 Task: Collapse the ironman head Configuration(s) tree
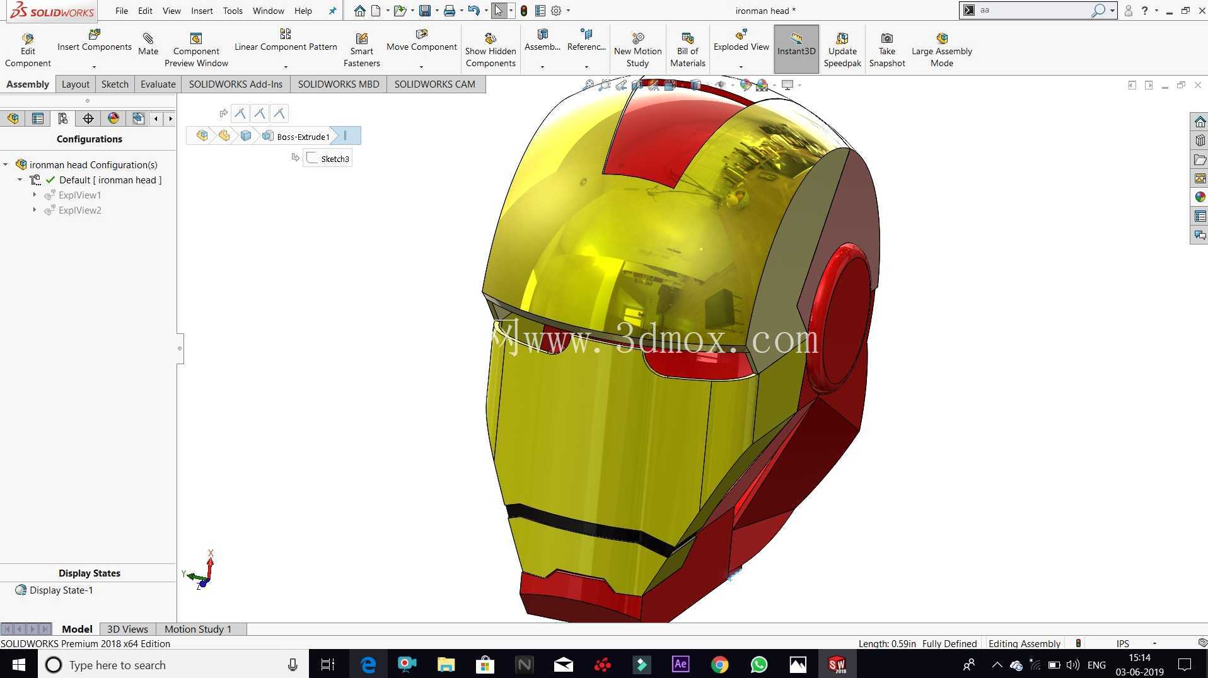(x=6, y=164)
